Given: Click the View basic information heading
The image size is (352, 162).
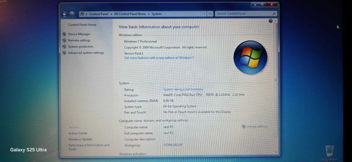Looking at the screenshot, I should (x=159, y=27).
